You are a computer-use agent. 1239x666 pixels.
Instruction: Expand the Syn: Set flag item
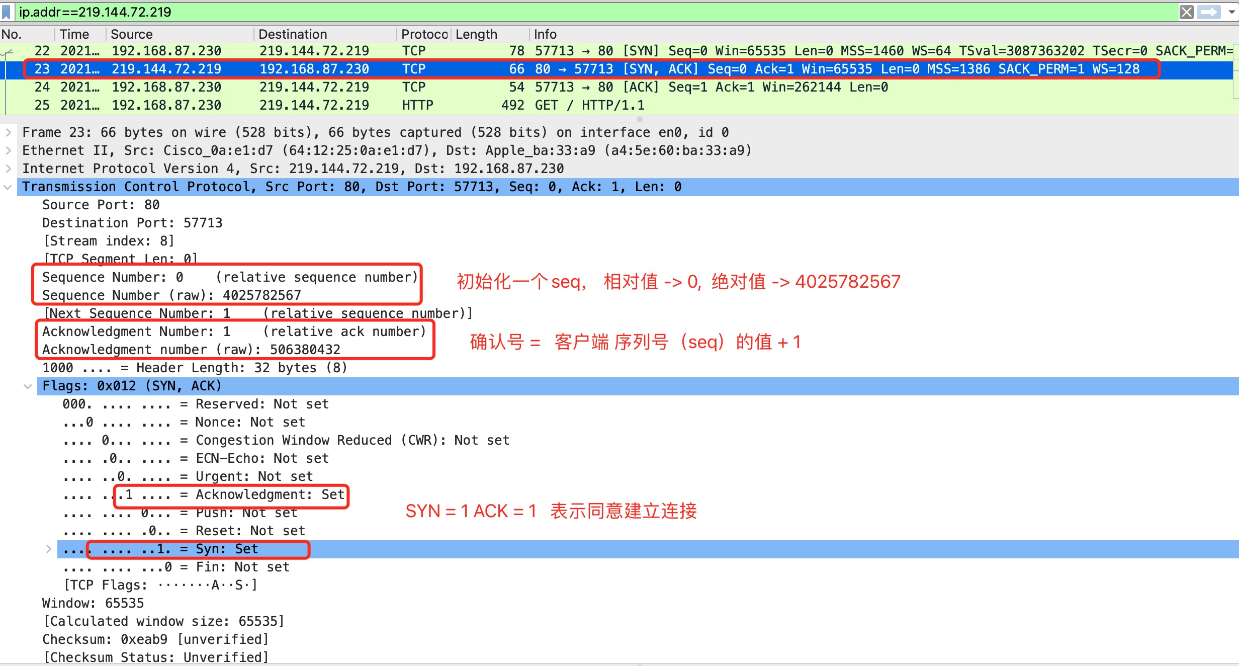[48, 549]
